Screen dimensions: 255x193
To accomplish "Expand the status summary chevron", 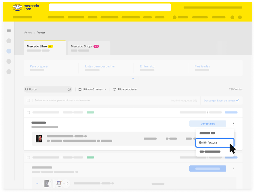I will [133, 78].
